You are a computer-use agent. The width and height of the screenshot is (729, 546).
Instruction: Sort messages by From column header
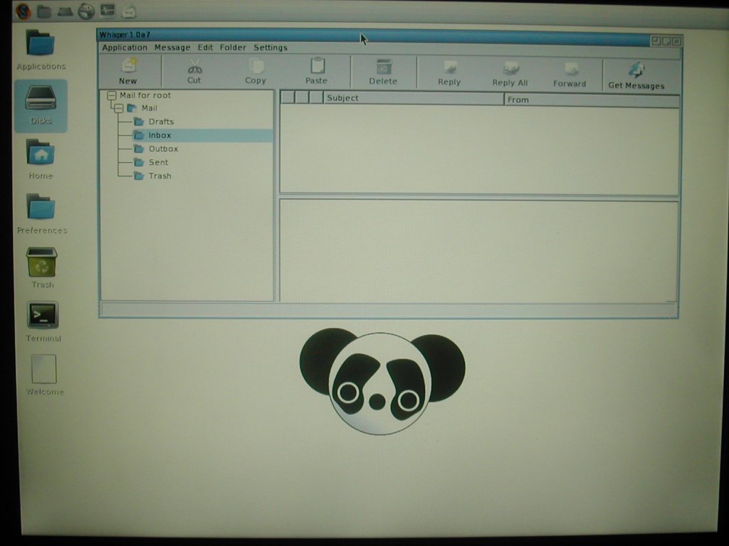[x=591, y=100]
